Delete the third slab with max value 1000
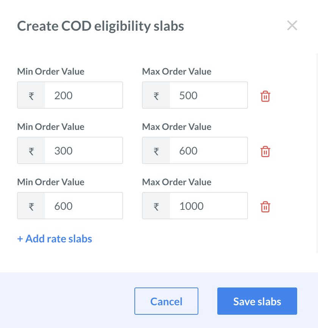The image size is (318, 328). point(265,207)
